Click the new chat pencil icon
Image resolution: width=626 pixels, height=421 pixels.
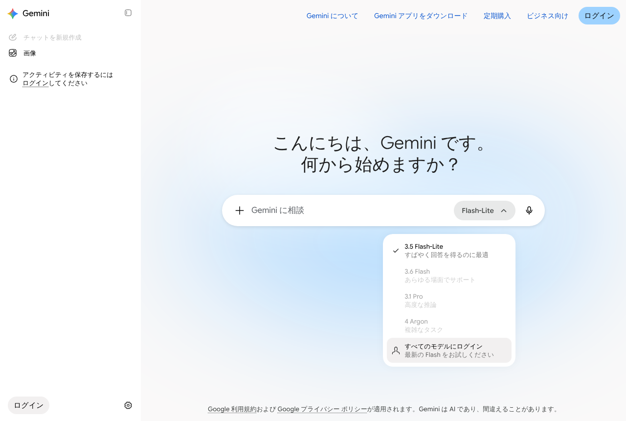13,37
